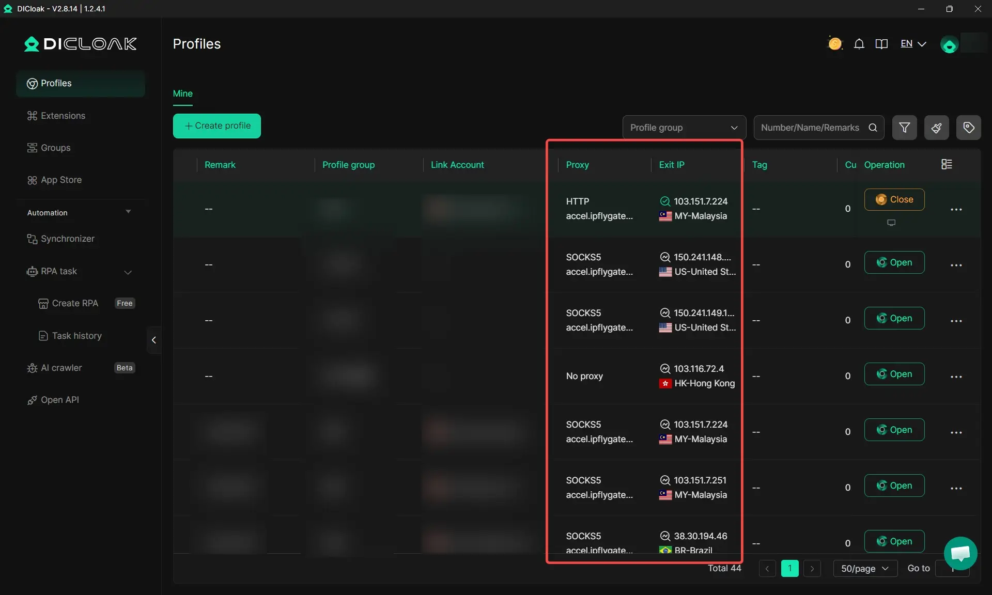Image resolution: width=992 pixels, height=595 pixels.
Task: Open the live chat support bubble
Action: (x=960, y=554)
